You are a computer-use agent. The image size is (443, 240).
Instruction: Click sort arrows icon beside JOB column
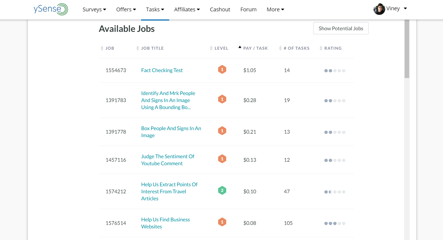point(102,48)
